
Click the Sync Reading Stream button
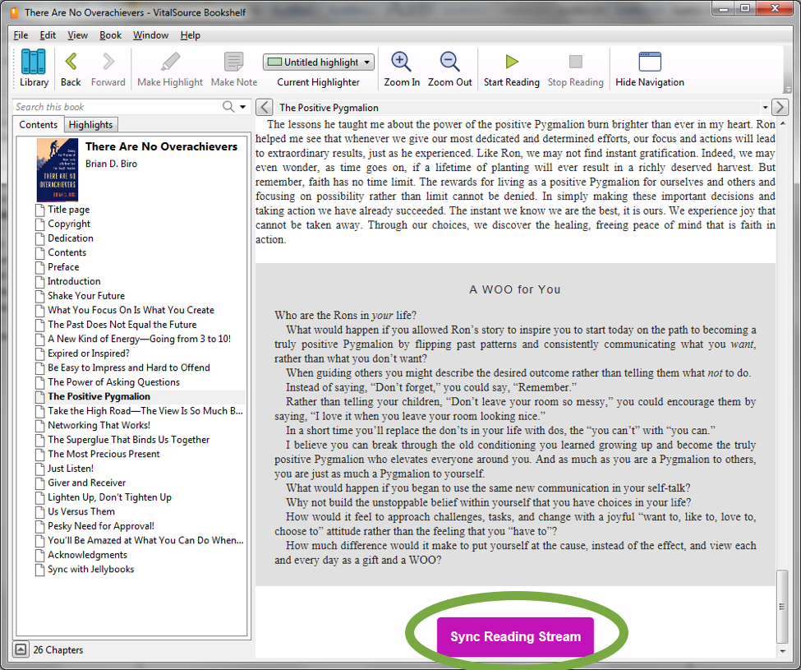515,637
